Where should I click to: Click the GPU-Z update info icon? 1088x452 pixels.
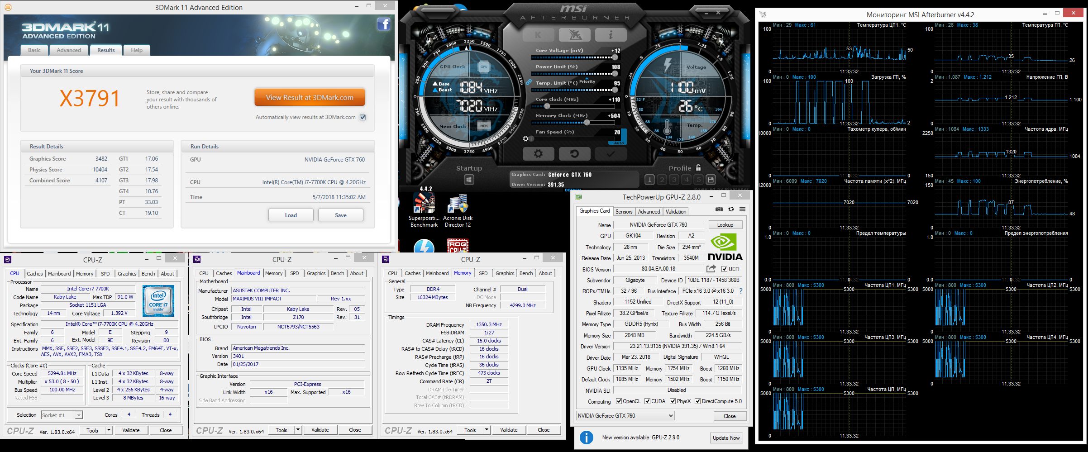[x=587, y=438]
